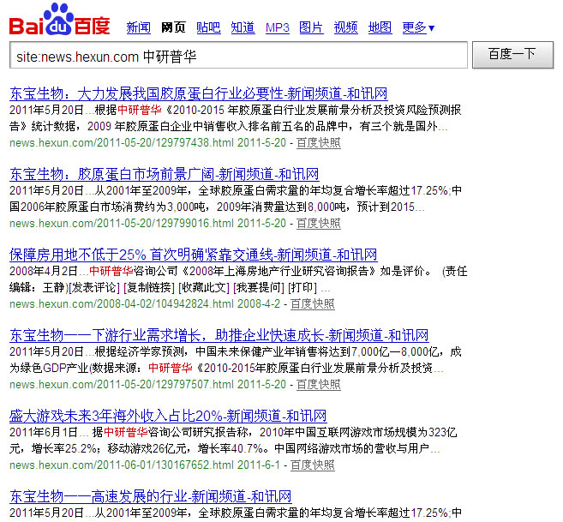Open result 下游行业需求增长 article
The image size is (563, 522).
[219, 335]
